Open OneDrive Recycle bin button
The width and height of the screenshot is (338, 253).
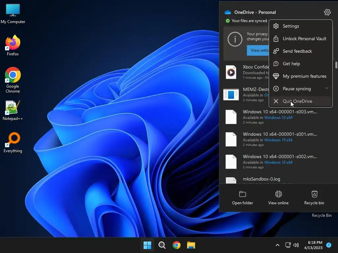pos(314,198)
